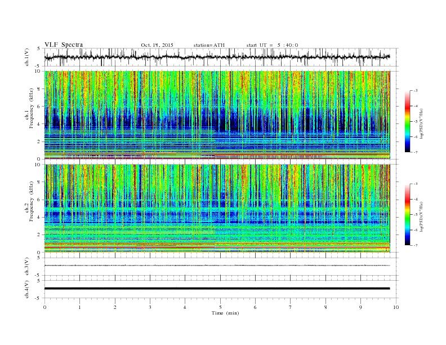Click the ch.1 spectrogram color bar
446x345 pixels.
(407, 121)
